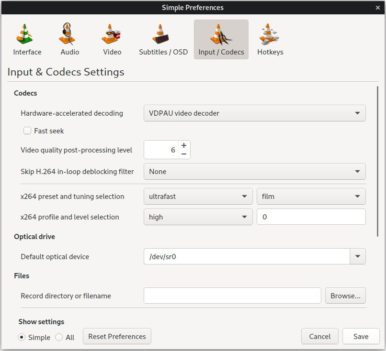Click the Record directory or filename field
The image size is (386, 351).
[232, 296]
